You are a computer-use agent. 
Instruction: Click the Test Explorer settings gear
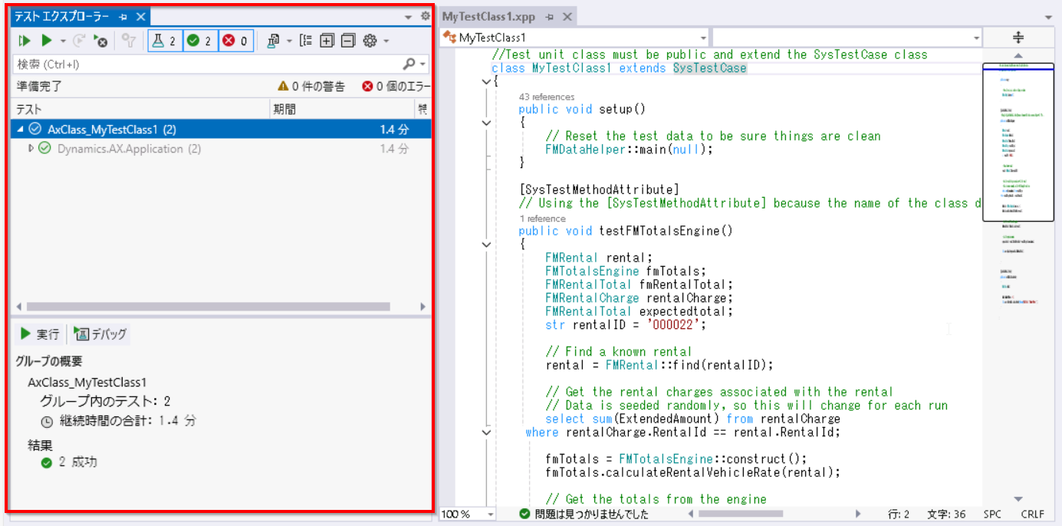pos(370,41)
